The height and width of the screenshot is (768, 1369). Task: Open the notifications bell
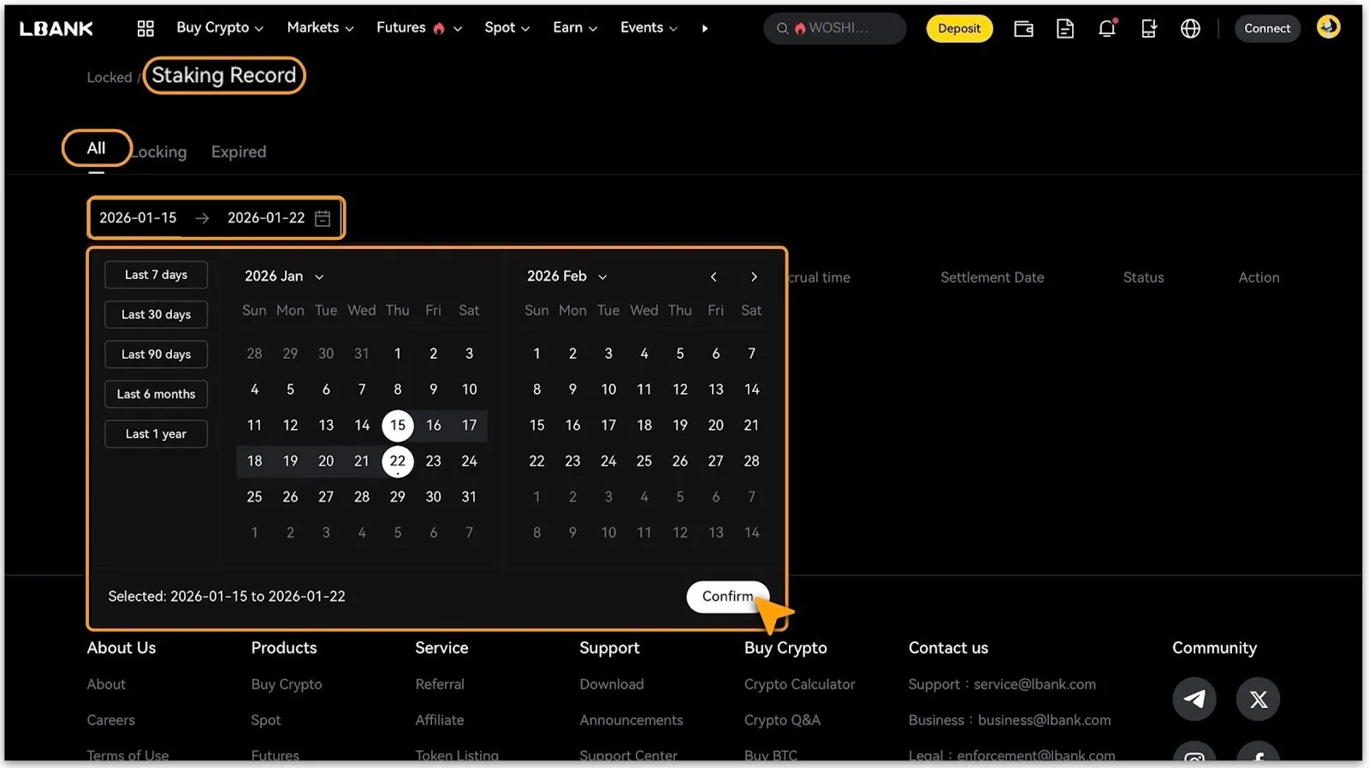1107,28
